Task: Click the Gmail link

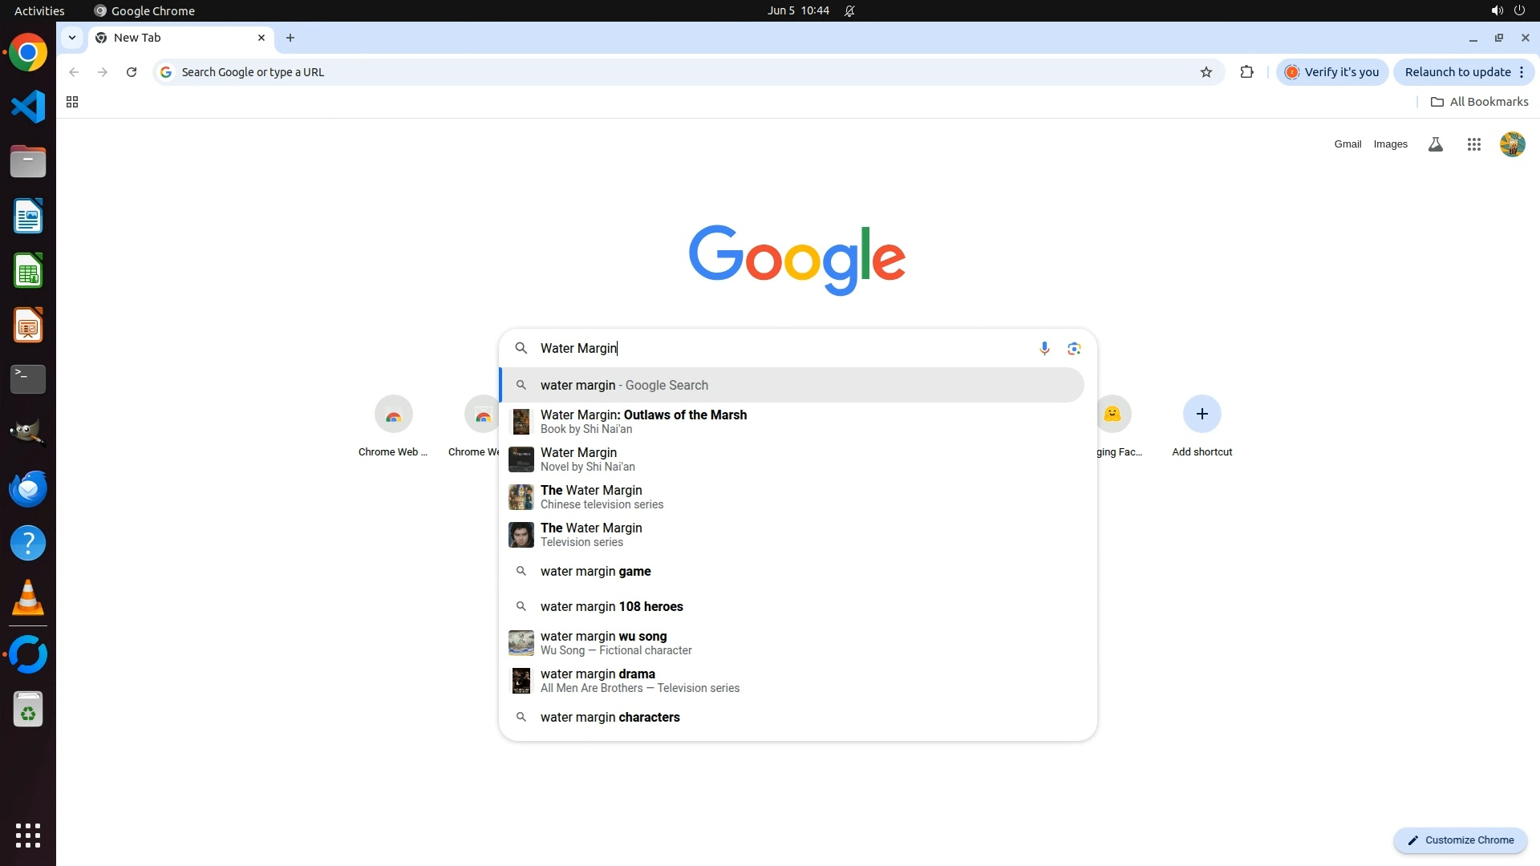Action: pyautogui.click(x=1347, y=144)
